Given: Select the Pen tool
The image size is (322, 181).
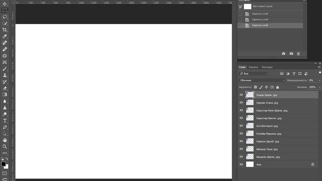Looking at the screenshot, I should click(x=5, y=127).
